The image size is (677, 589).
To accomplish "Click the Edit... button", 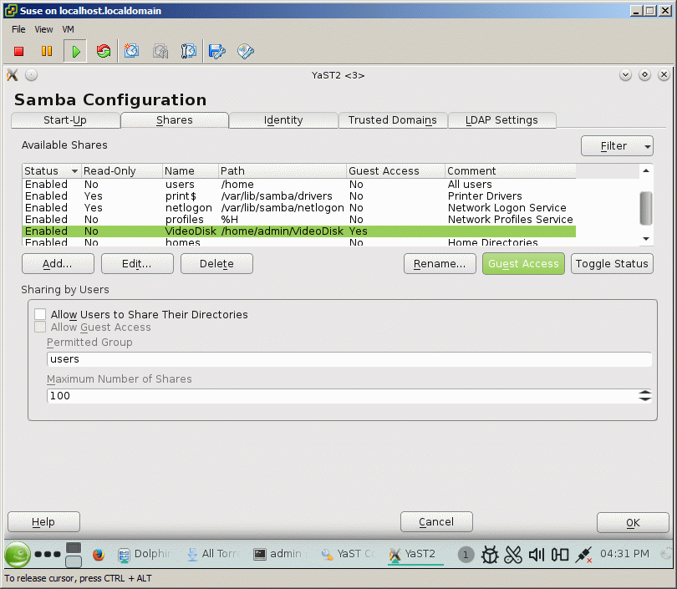I will [137, 264].
